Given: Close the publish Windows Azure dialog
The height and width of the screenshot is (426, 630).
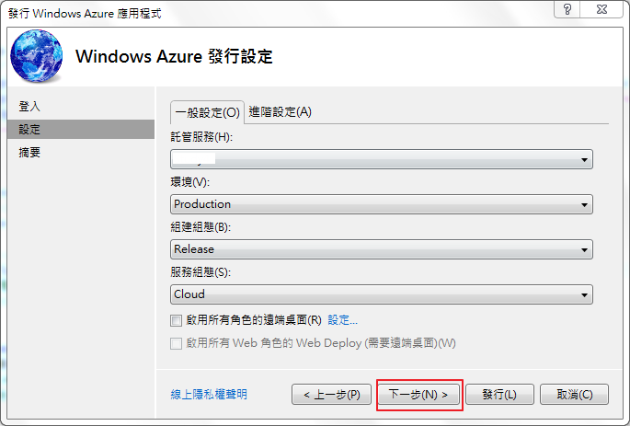Looking at the screenshot, I should 601,9.
